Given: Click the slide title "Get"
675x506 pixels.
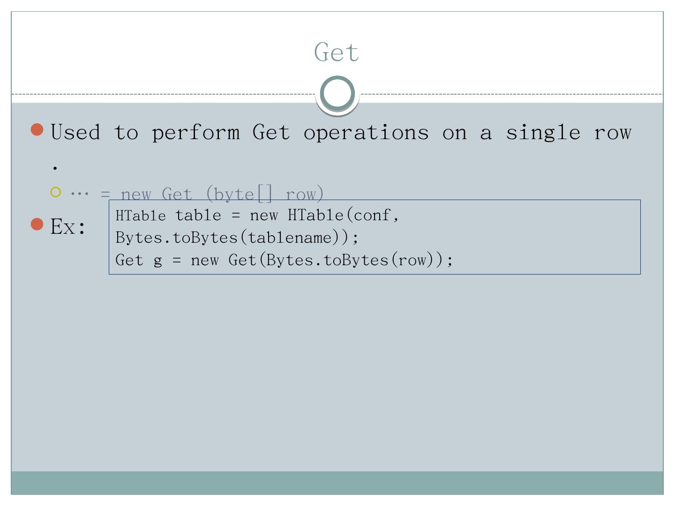Looking at the screenshot, I should pos(337,52).
